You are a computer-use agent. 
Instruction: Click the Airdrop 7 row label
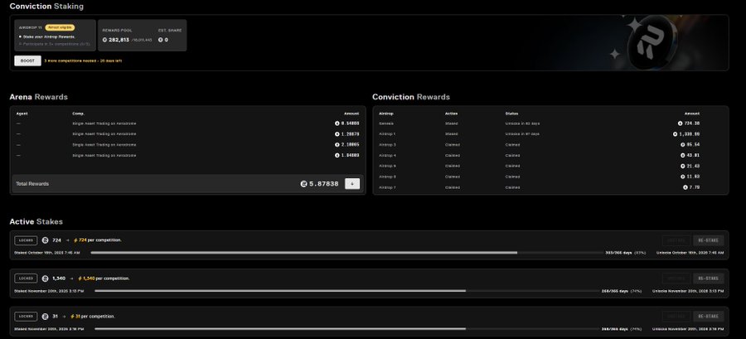pos(387,187)
